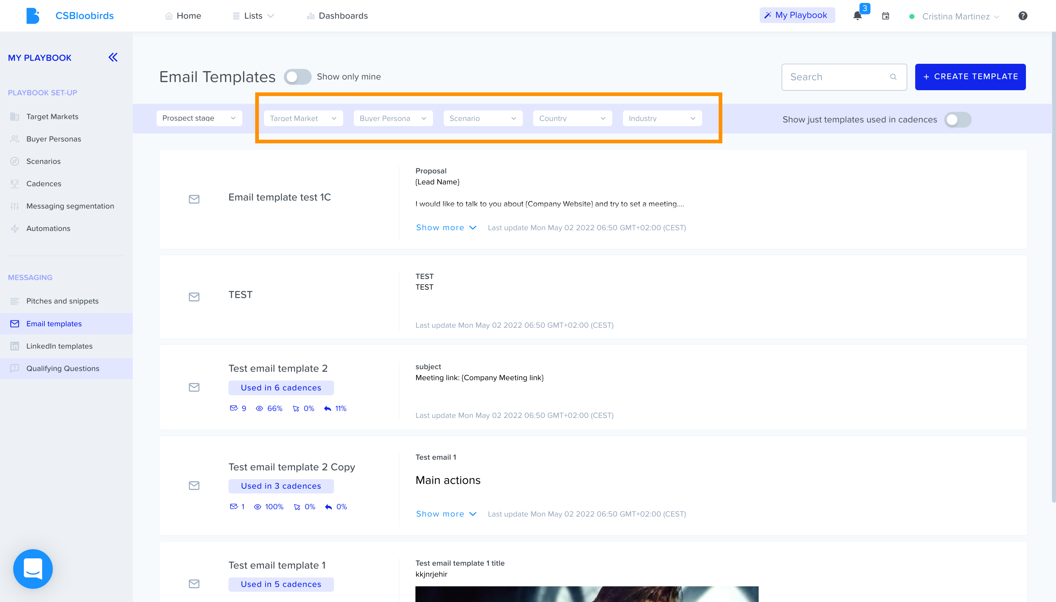This screenshot has height=602, width=1056.
Task: Click the 0% click-rate cursor icon in Test email template 2 Copy
Action: (x=297, y=507)
